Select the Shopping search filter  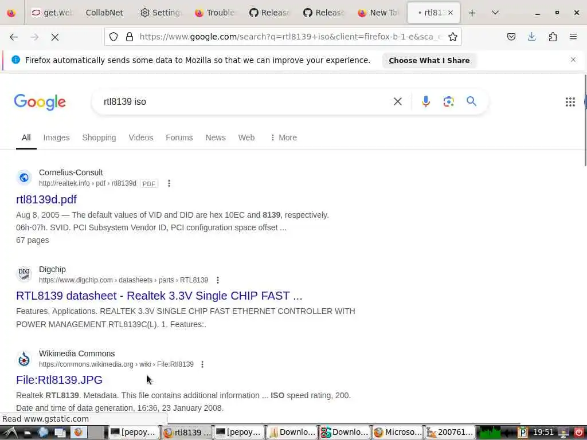[99, 137]
